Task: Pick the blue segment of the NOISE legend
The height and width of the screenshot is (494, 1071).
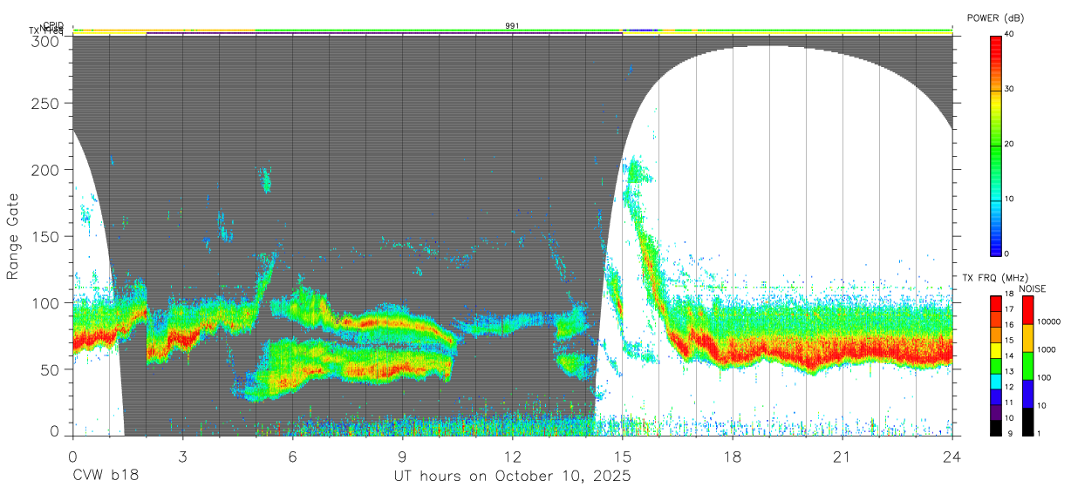Action: (1028, 394)
